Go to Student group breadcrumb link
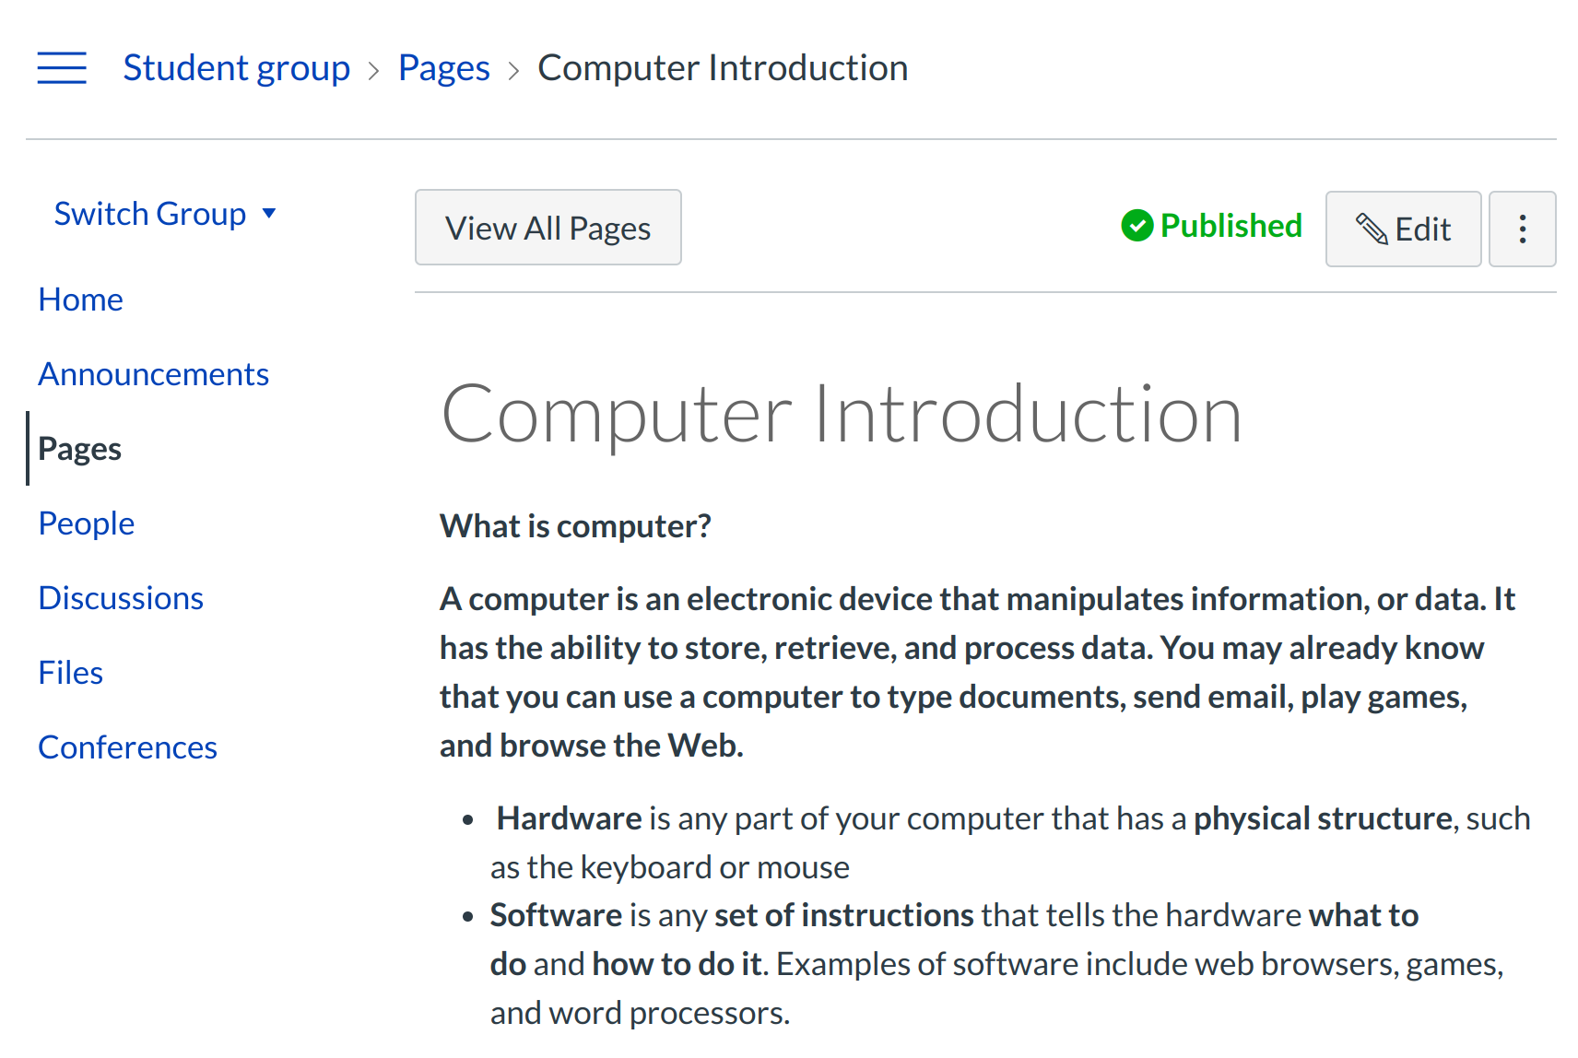 point(236,68)
